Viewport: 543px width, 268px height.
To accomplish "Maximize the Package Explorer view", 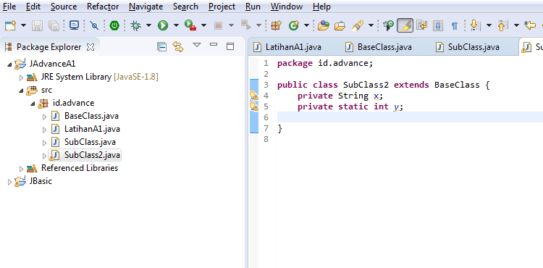I will (x=230, y=46).
